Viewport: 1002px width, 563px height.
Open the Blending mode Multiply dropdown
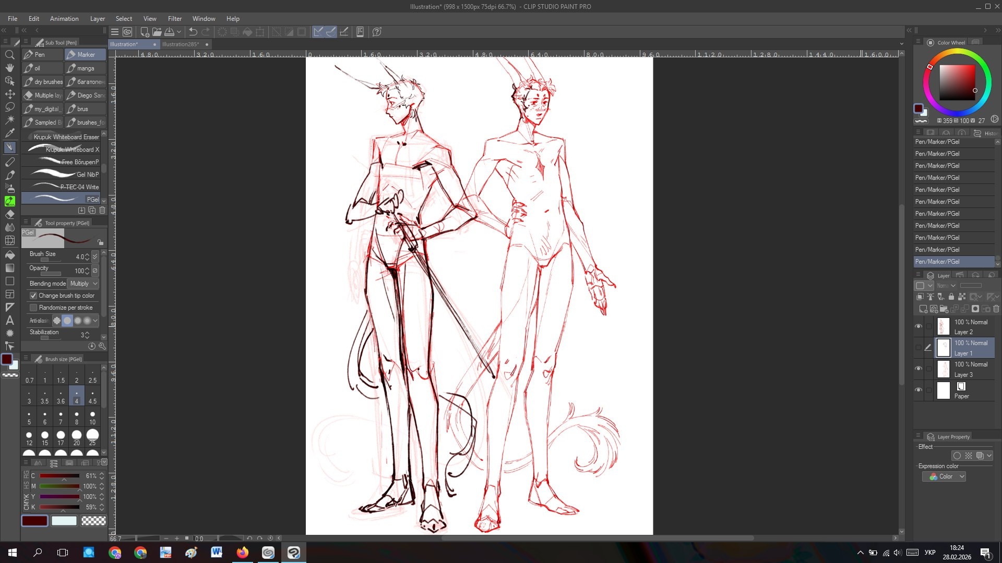tap(83, 284)
